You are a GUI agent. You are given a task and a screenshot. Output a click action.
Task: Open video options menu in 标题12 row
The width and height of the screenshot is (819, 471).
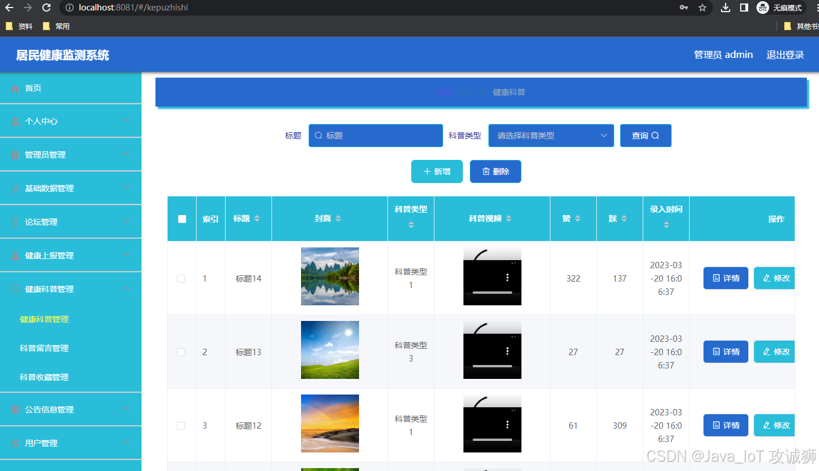(508, 425)
